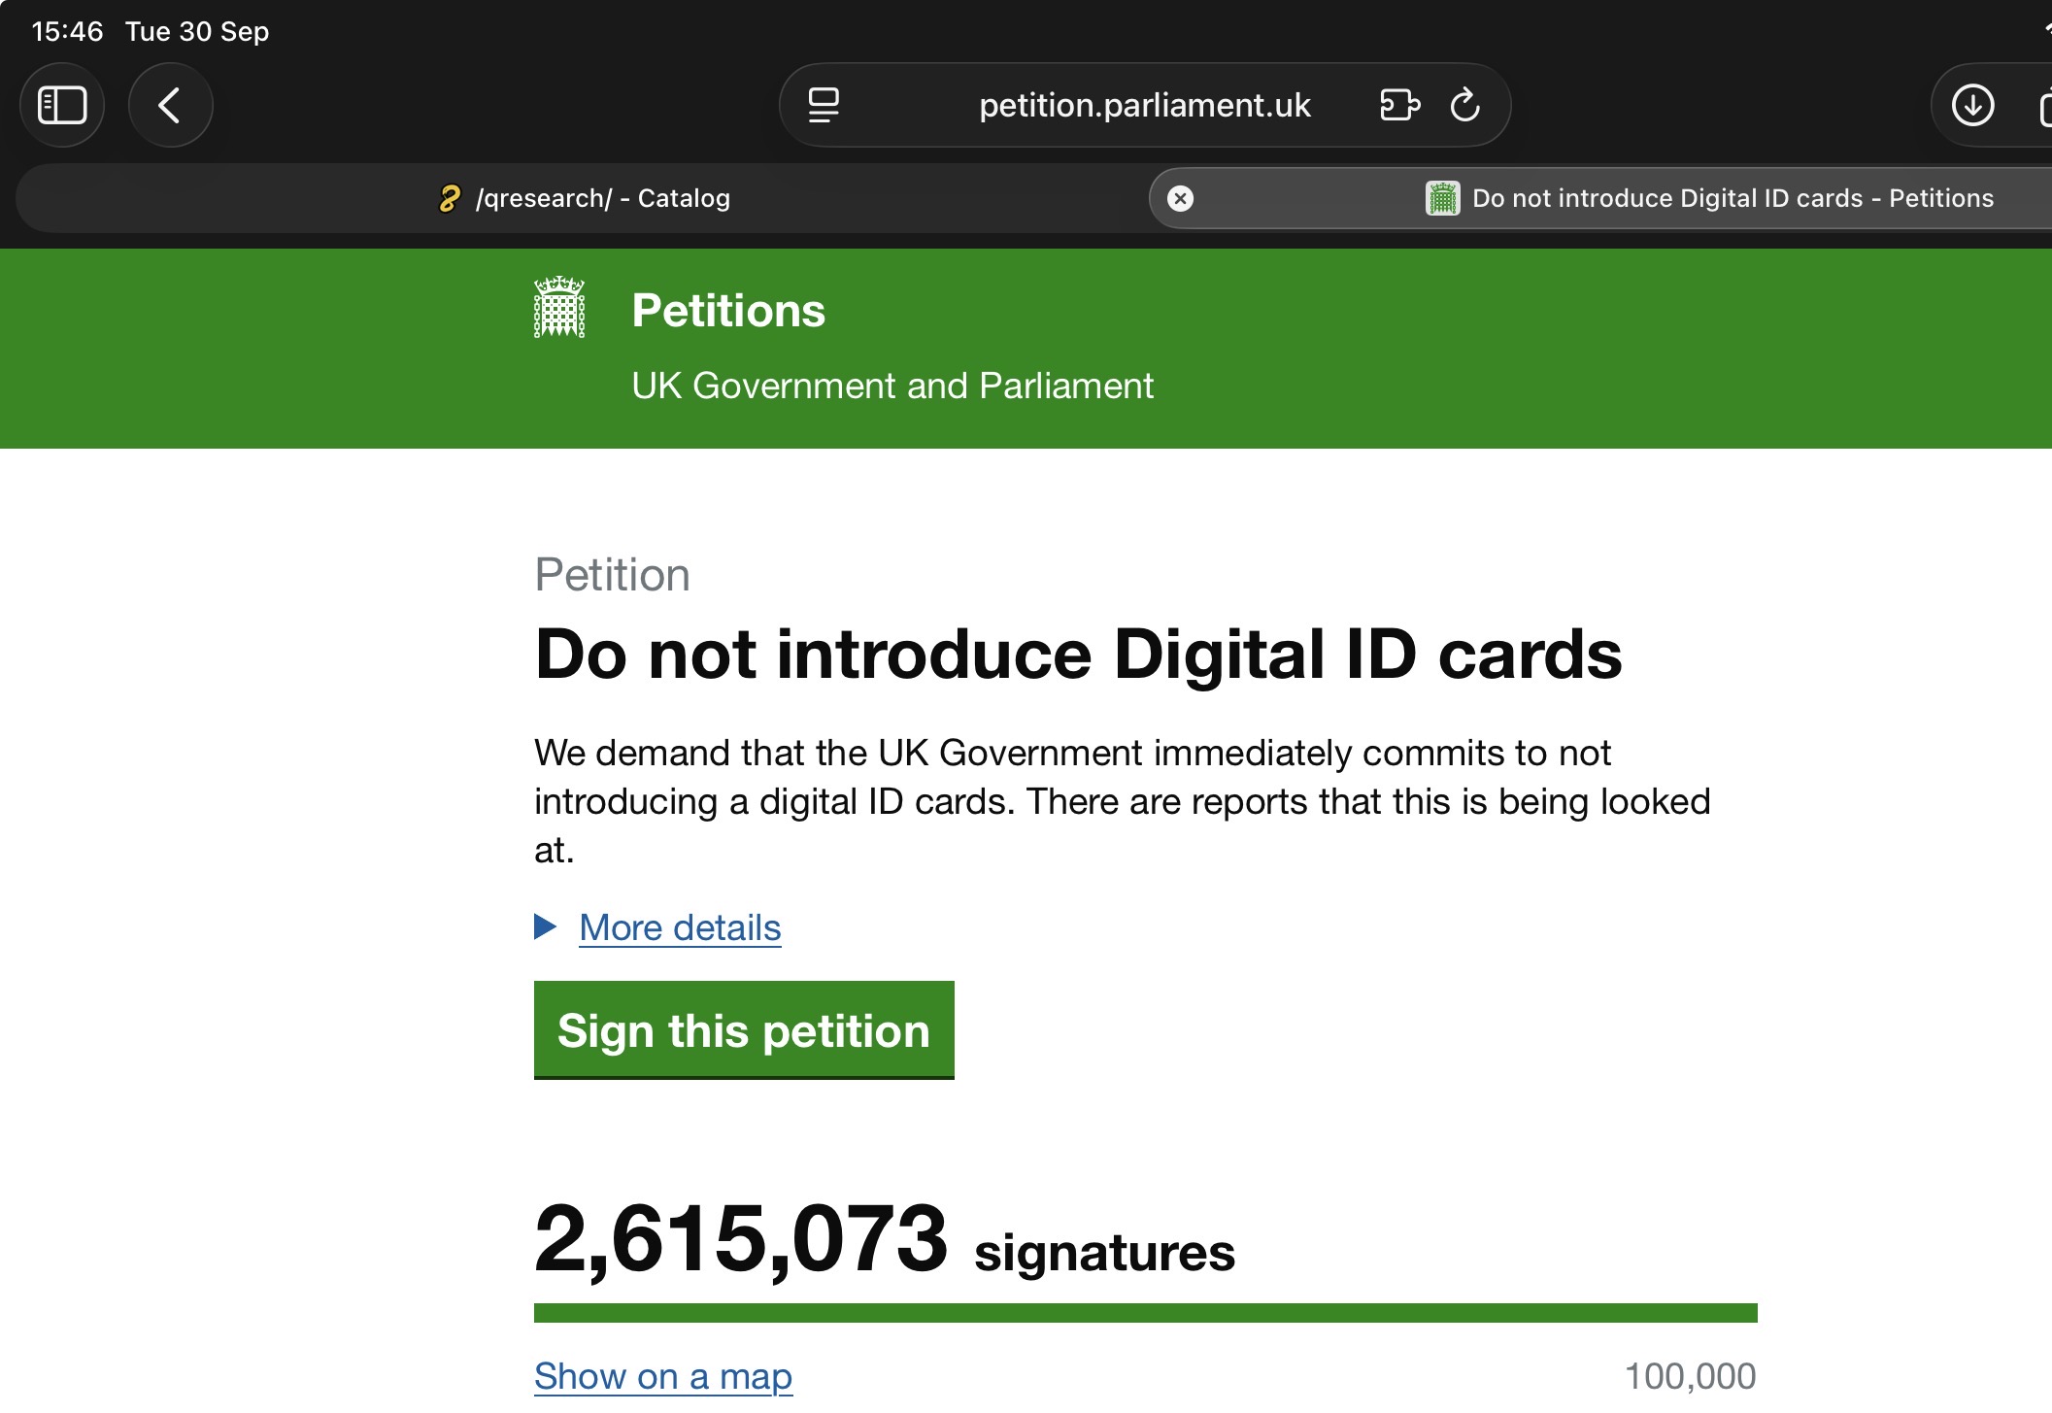The width and height of the screenshot is (2052, 1413).
Task: Click the petition tab's green favicon
Action: [1442, 198]
